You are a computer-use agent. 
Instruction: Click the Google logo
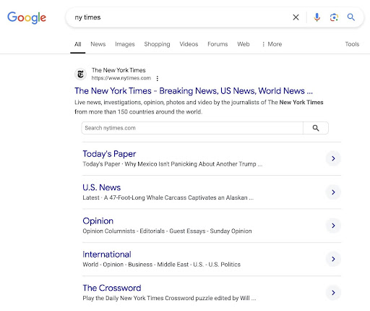point(27,17)
